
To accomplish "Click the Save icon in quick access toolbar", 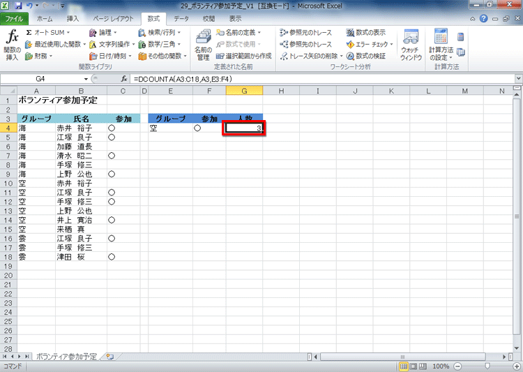I will point(18,6).
